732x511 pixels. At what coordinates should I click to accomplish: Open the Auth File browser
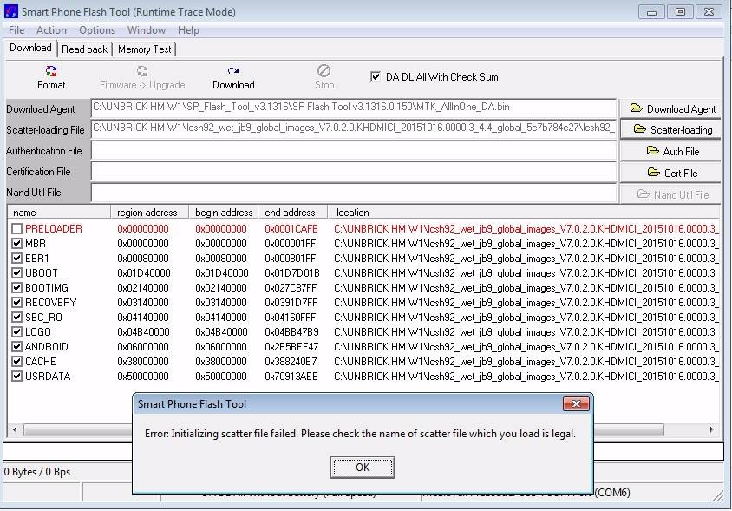point(672,151)
